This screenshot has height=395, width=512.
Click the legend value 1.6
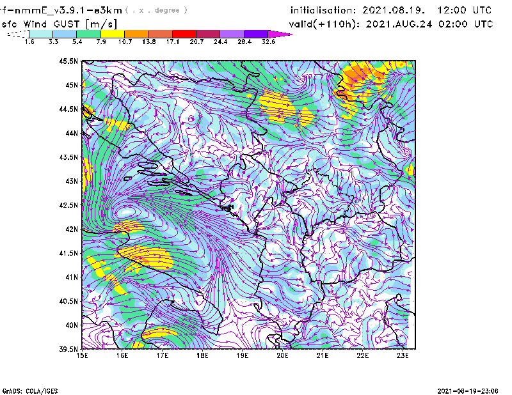click(x=29, y=42)
